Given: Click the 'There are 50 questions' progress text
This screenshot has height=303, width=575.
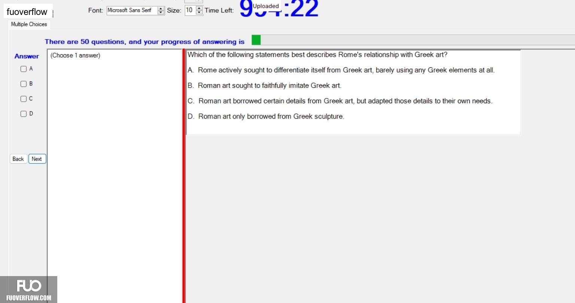Looking at the screenshot, I should [144, 42].
